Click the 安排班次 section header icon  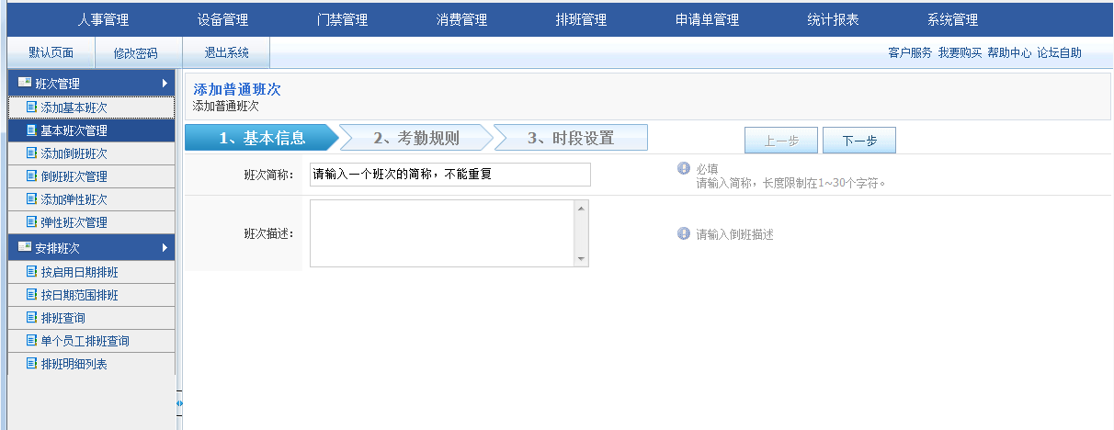pos(24,247)
